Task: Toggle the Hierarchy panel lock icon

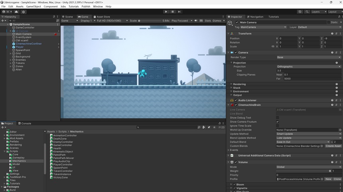Action: (54, 17)
